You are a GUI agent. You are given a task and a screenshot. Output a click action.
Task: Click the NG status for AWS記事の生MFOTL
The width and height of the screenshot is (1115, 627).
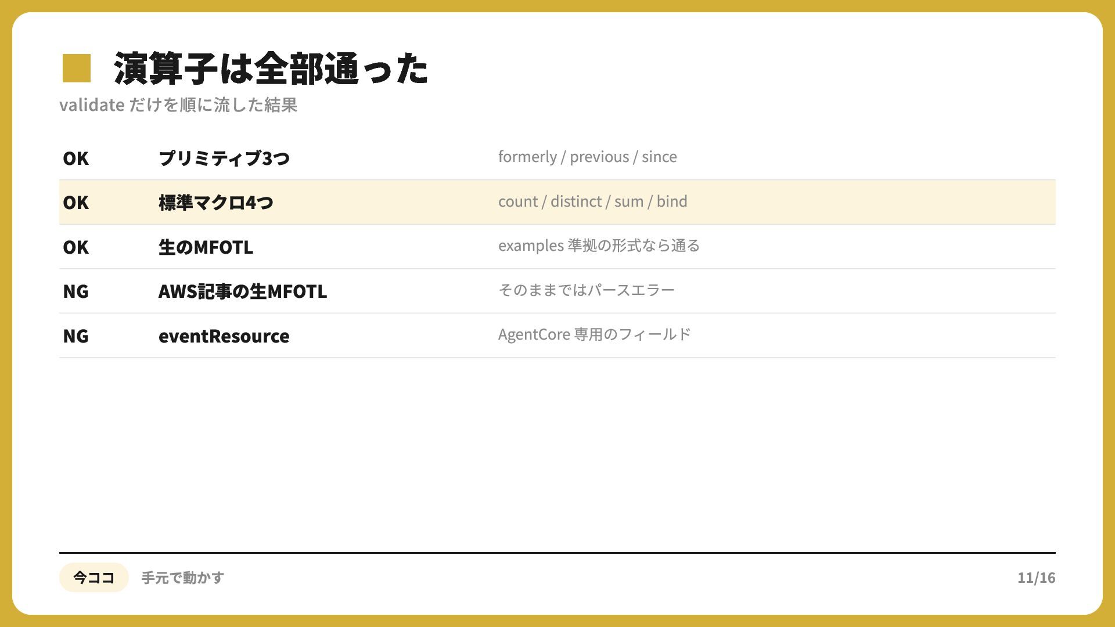(x=75, y=291)
